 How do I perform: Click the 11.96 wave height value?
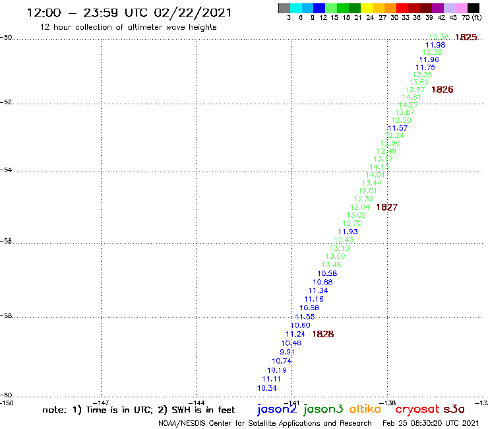coord(429,59)
